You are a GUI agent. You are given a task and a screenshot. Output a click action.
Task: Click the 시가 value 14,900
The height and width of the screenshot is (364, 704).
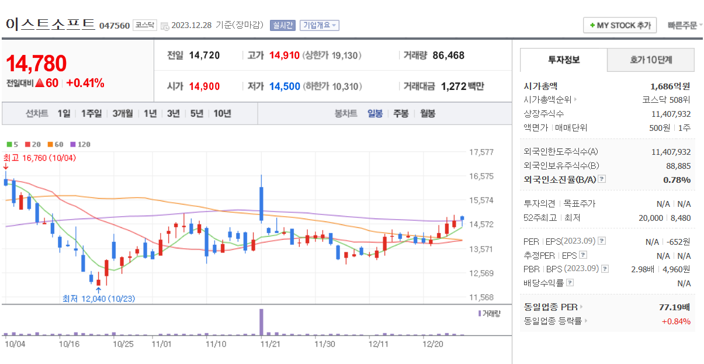click(x=204, y=86)
